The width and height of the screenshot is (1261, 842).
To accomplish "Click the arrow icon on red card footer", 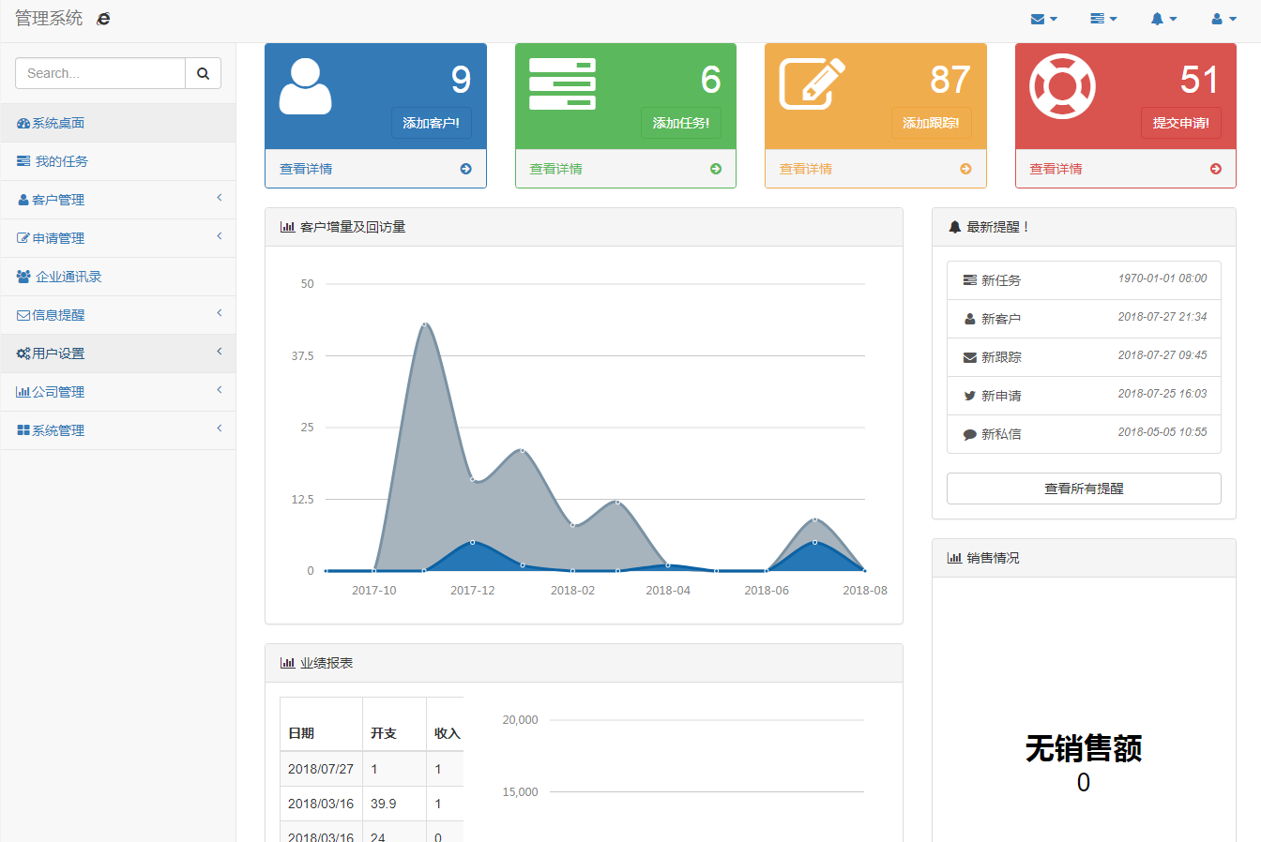I will 1216,169.
